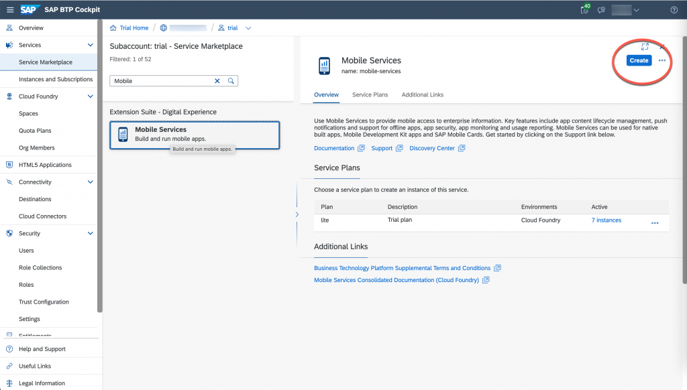Click the Connectivity sidebar icon
Image resolution: width=687 pixels, height=390 pixels.
[x=9, y=182]
